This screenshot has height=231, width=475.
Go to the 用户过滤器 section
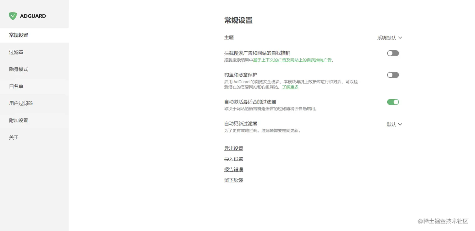[21, 103]
